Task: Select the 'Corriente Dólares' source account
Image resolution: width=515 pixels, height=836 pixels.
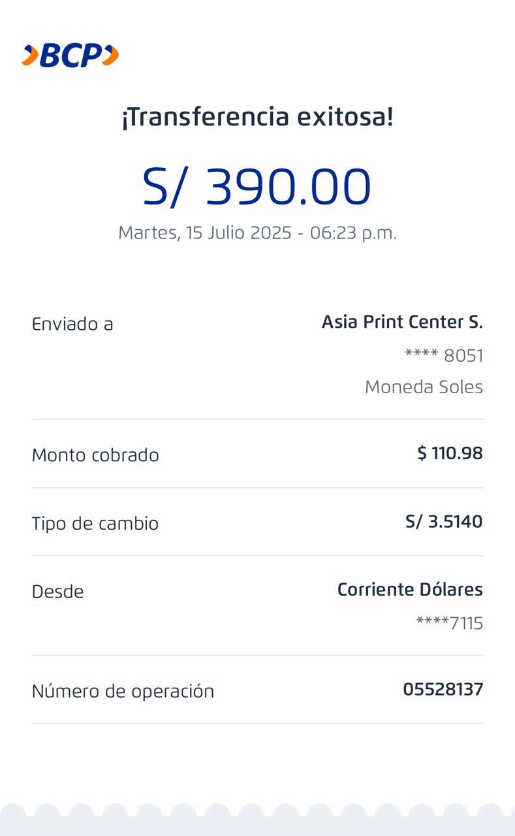Action: click(x=410, y=590)
